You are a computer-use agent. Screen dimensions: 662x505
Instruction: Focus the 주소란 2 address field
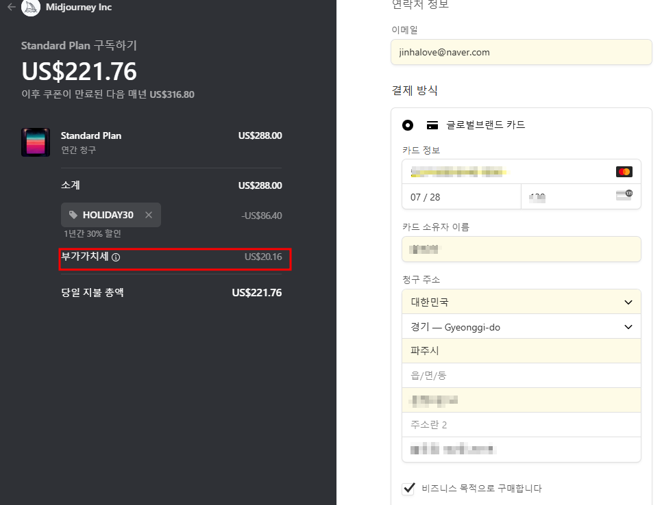coord(522,424)
